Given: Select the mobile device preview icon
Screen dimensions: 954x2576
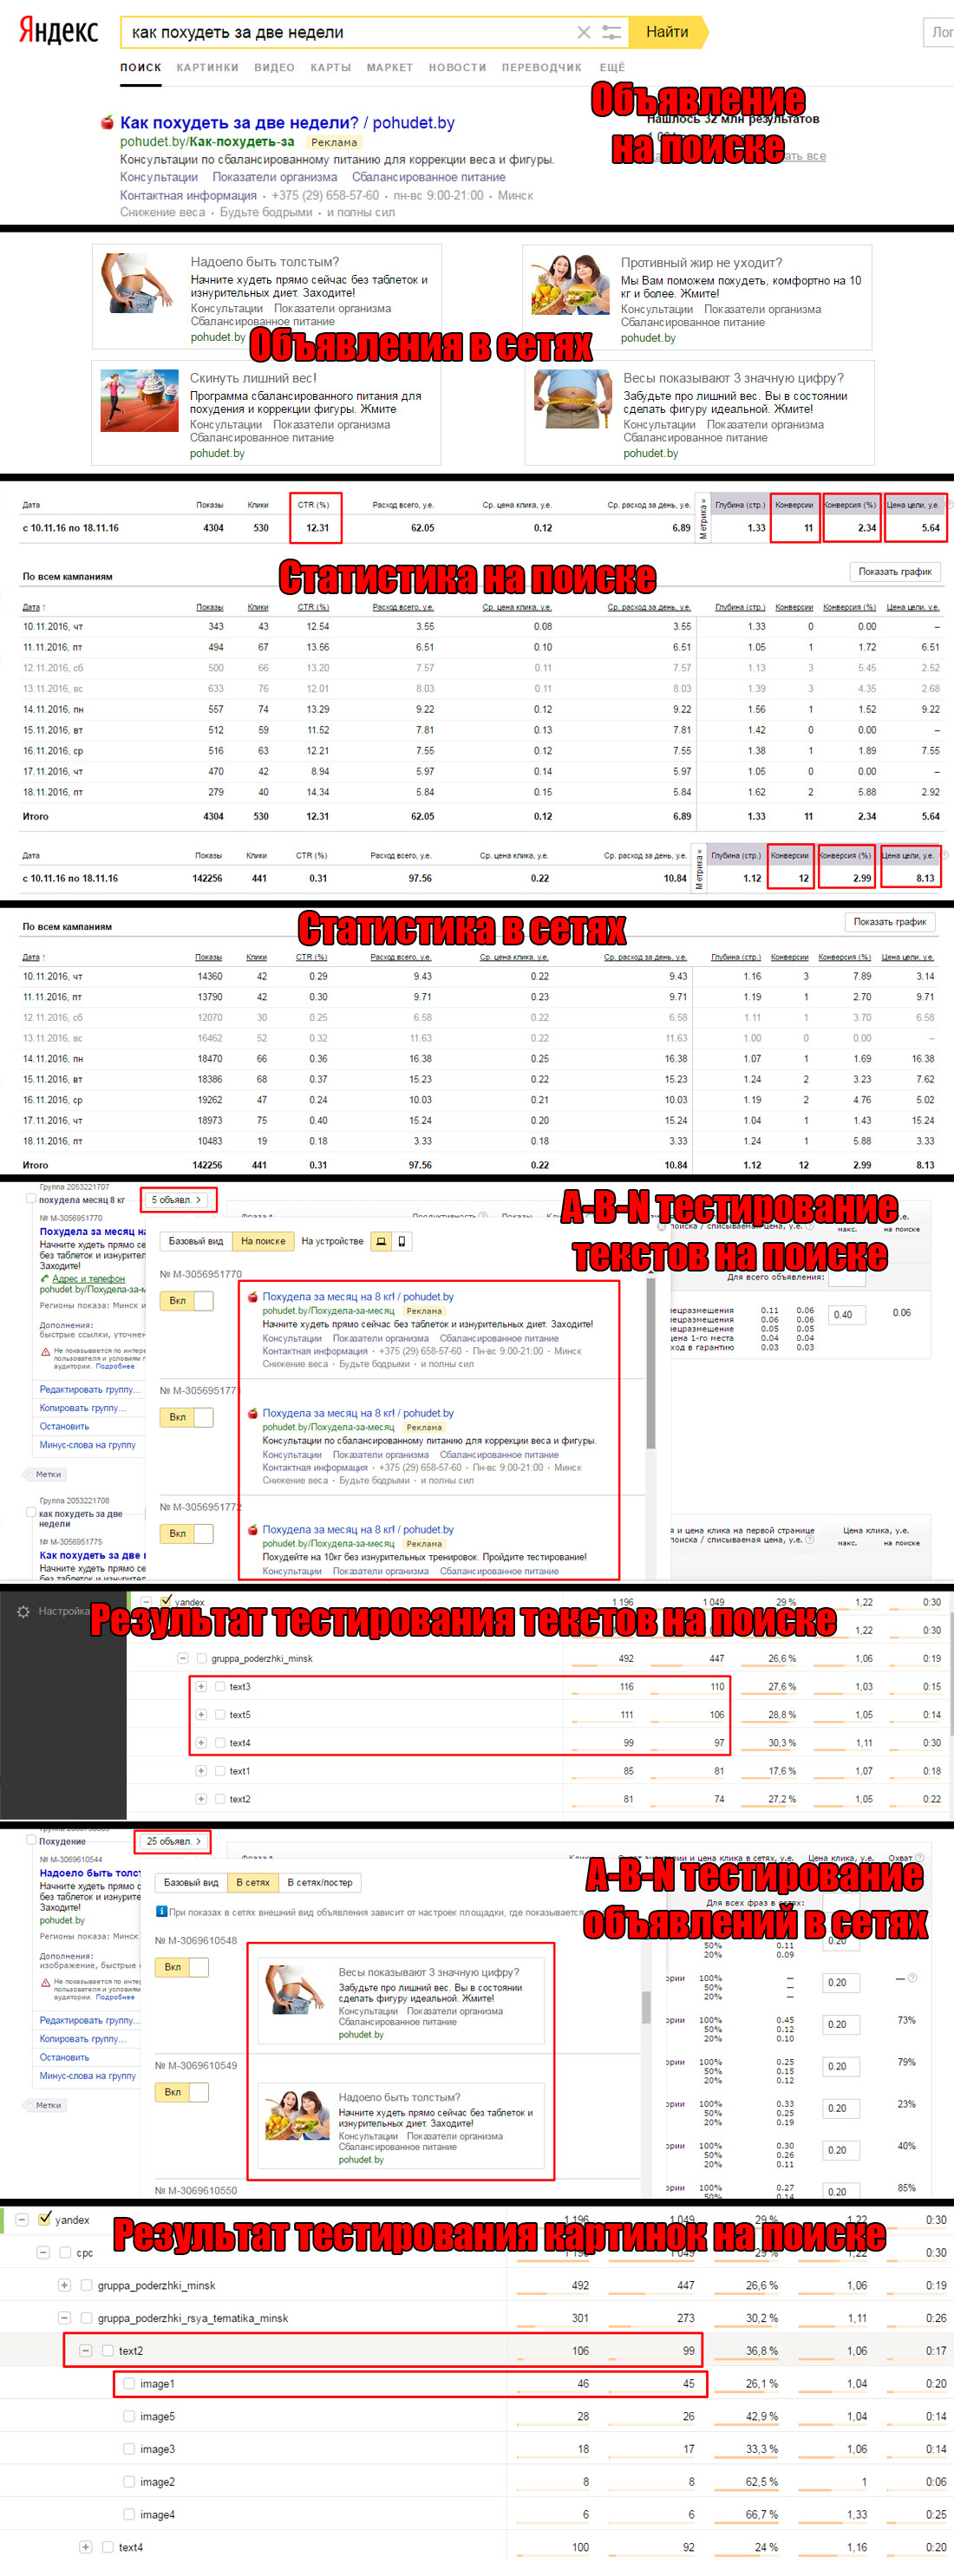Looking at the screenshot, I should click(x=402, y=1241).
